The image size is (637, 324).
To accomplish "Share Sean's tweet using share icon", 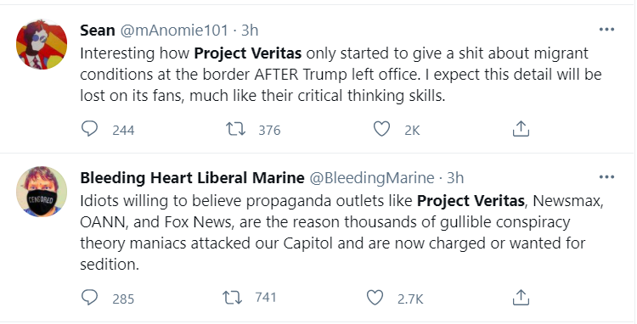I will click(x=521, y=129).
